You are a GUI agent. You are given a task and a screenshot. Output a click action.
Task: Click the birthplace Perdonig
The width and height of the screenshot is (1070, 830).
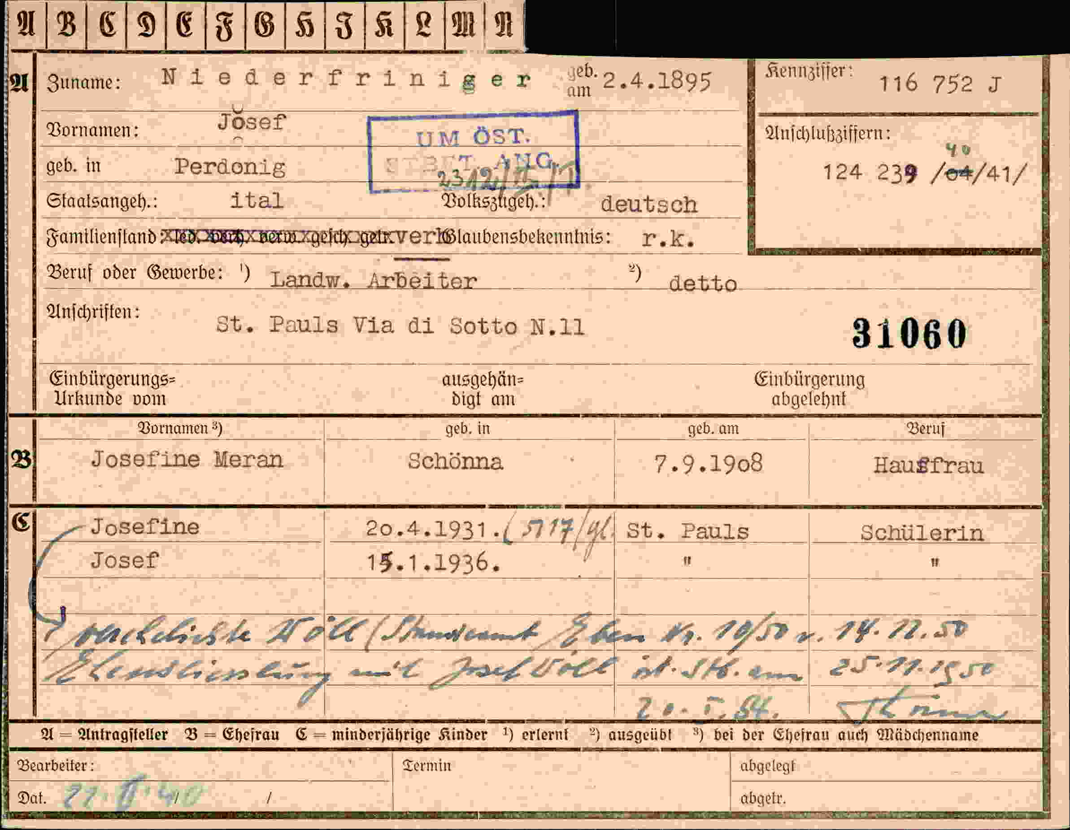coord(230,167)
